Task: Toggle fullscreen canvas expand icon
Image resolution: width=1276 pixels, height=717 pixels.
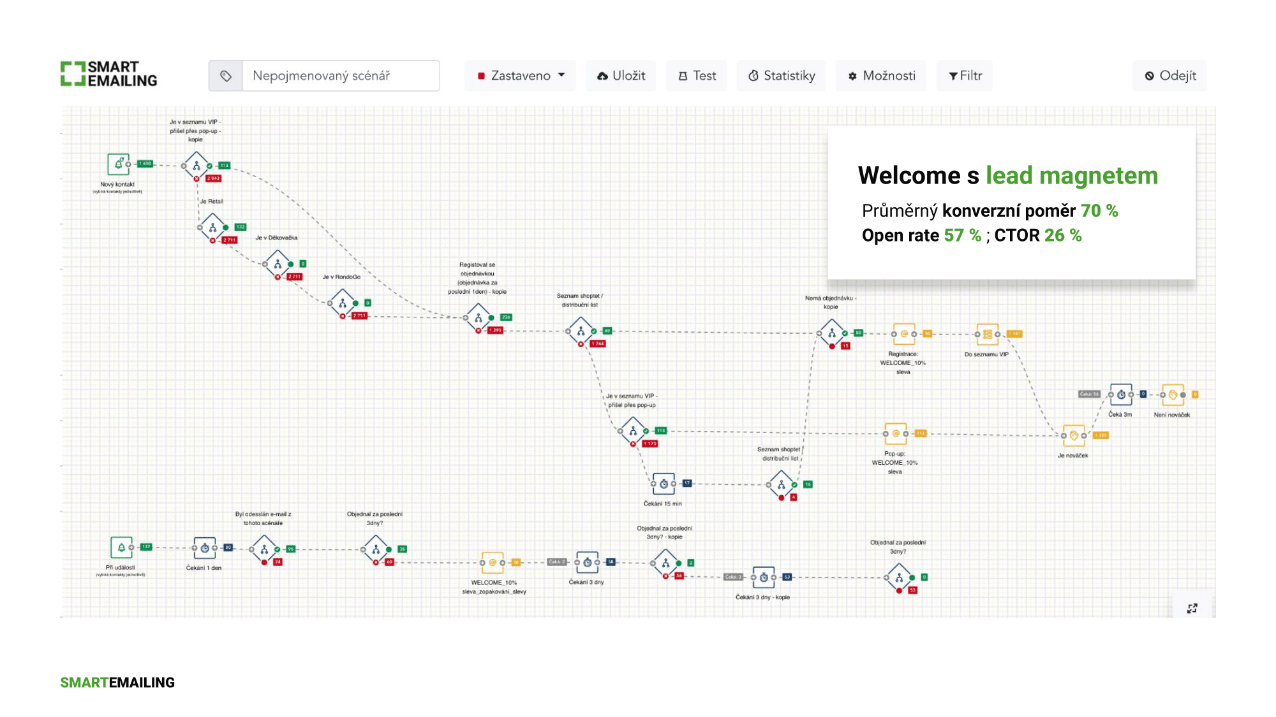Action: 1192,608
